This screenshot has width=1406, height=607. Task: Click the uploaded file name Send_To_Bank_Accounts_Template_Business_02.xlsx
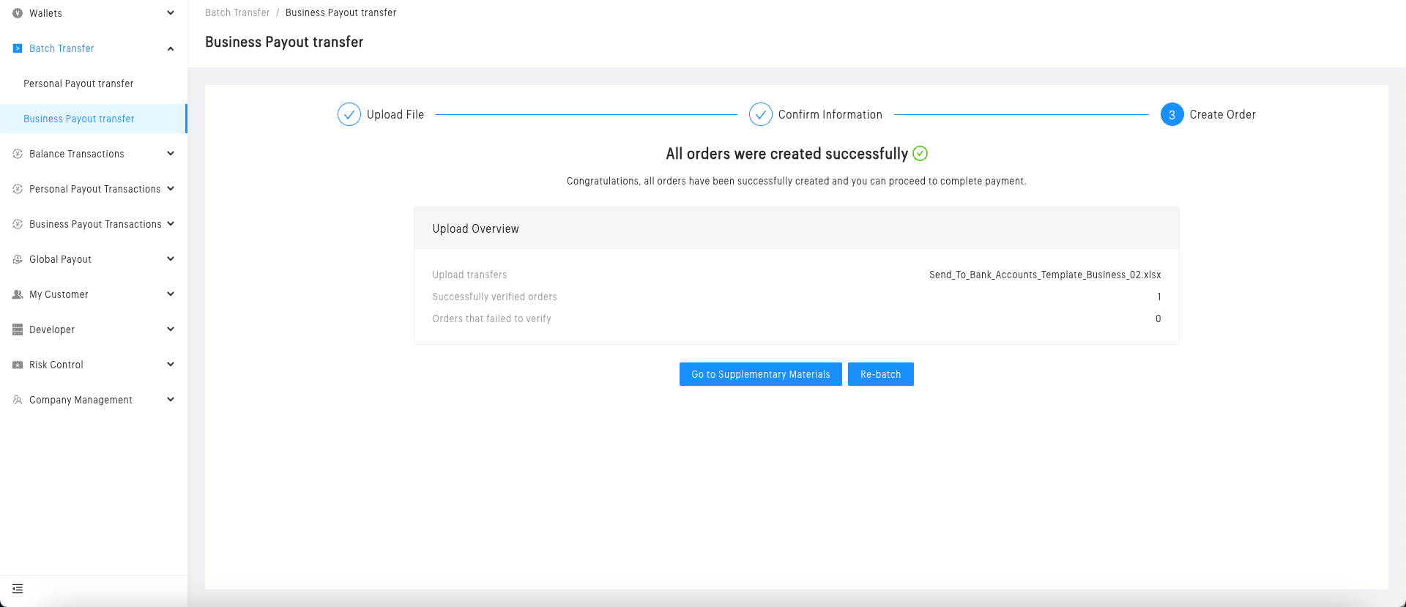tap(1045, 275)
